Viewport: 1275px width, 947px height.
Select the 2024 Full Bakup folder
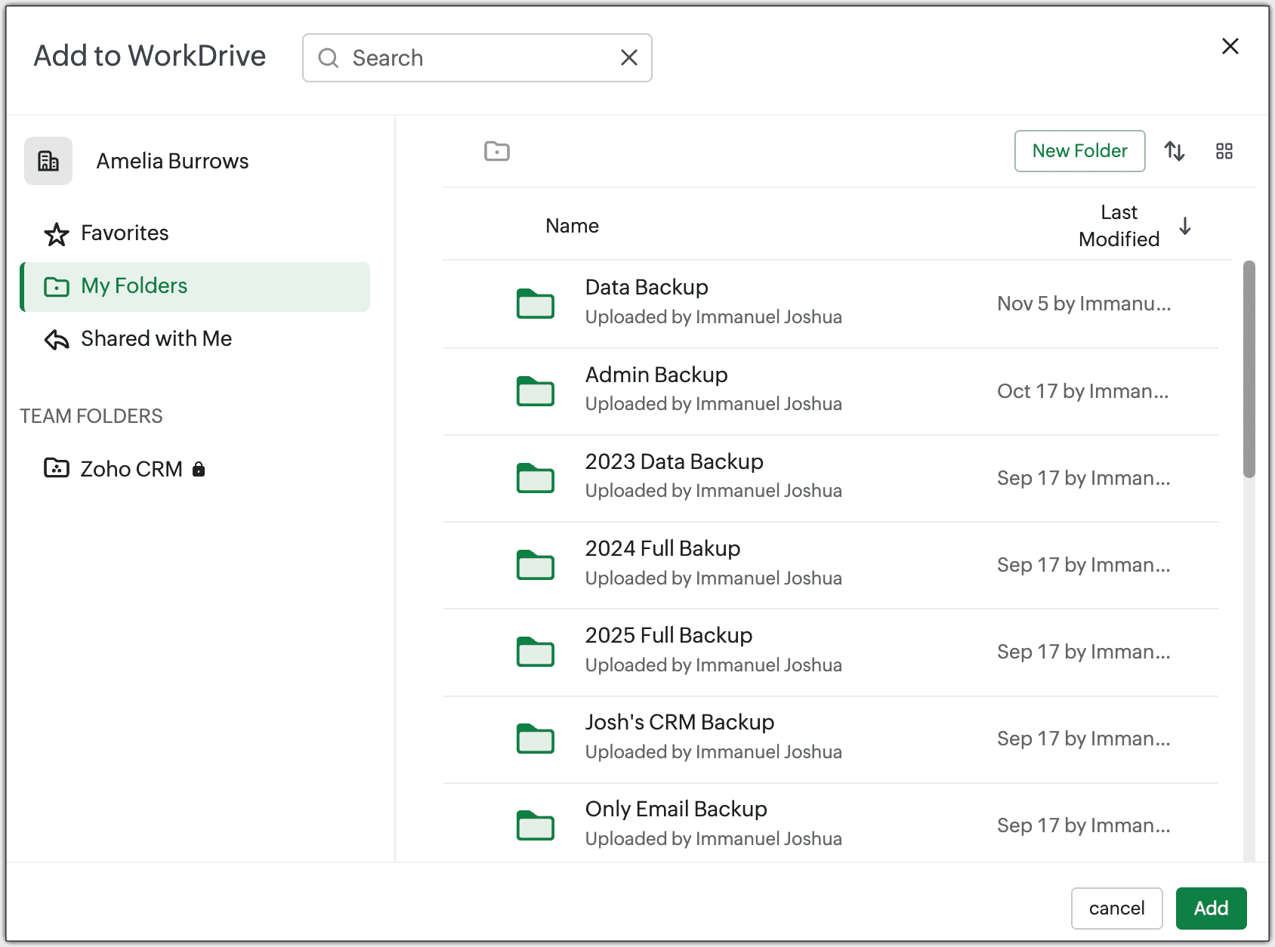pyautogui.click(x=830, y=565)
